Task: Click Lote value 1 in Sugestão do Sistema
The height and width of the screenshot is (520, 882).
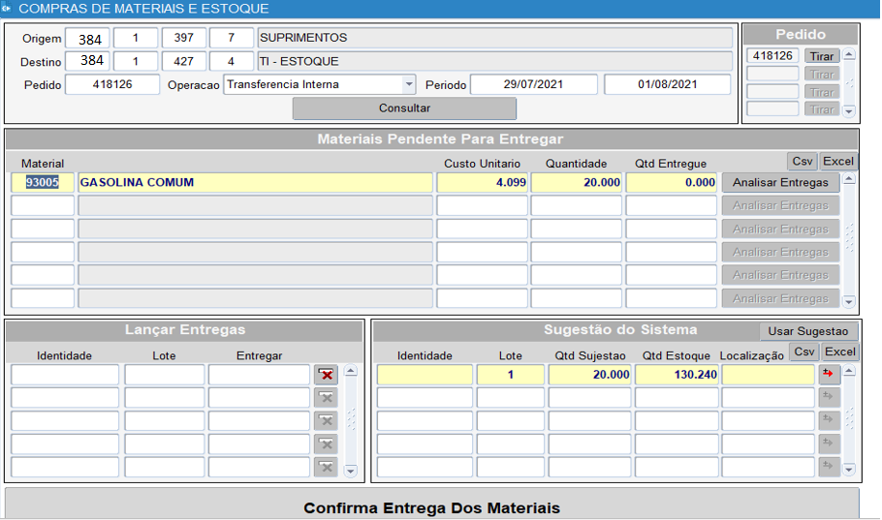Action: pos(511,375)
